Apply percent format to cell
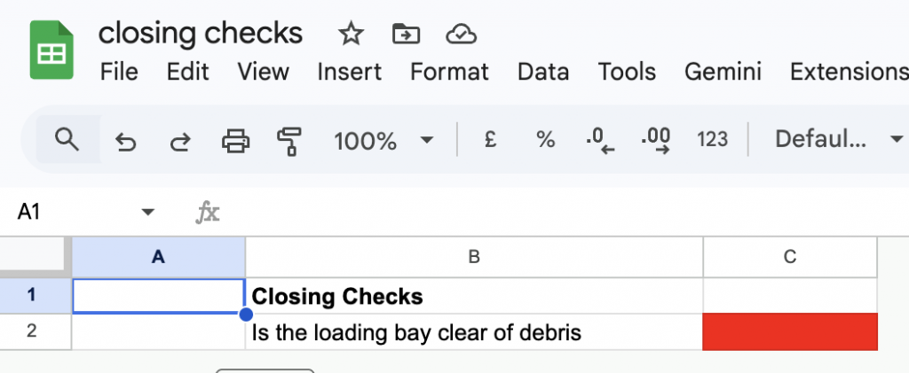This screenshot has width=909, height=373. tap(545, 139)
